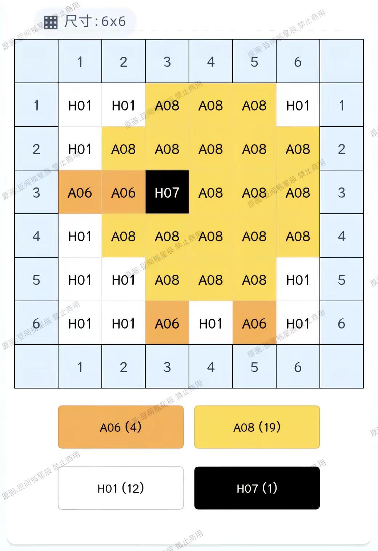
Task: Click top column header 6
Action: (298, 61)
